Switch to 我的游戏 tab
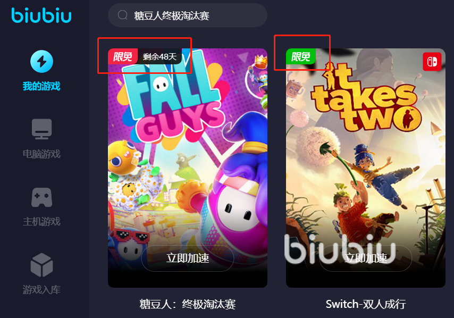This screenshot has width=454, height=318. (x=41, y=86)
